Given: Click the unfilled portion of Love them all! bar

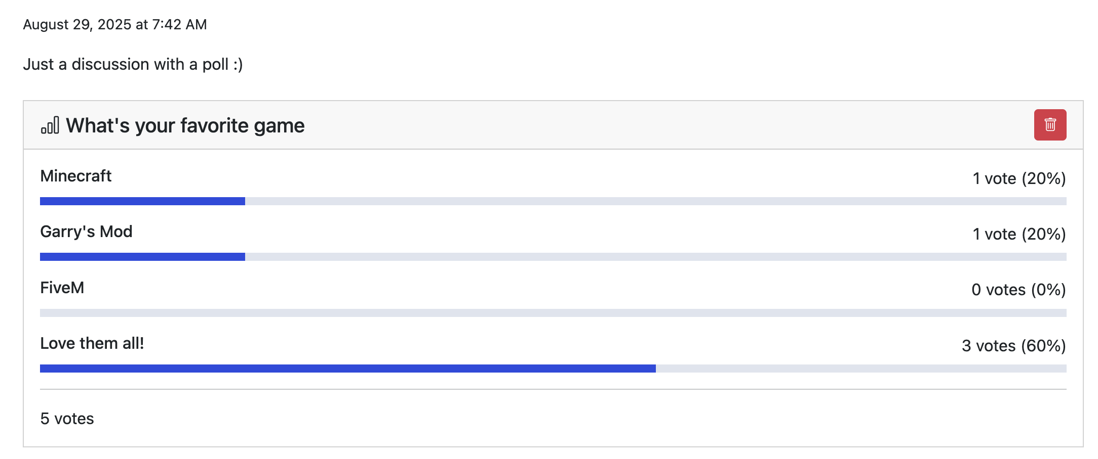Looking at the screenshot, I should click(x=861, y=369).
